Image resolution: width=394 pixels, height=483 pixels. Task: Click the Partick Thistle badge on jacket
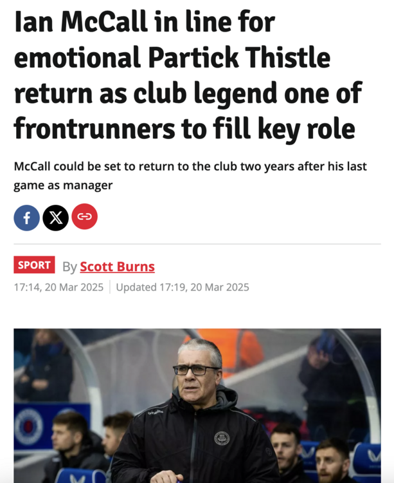222,438
